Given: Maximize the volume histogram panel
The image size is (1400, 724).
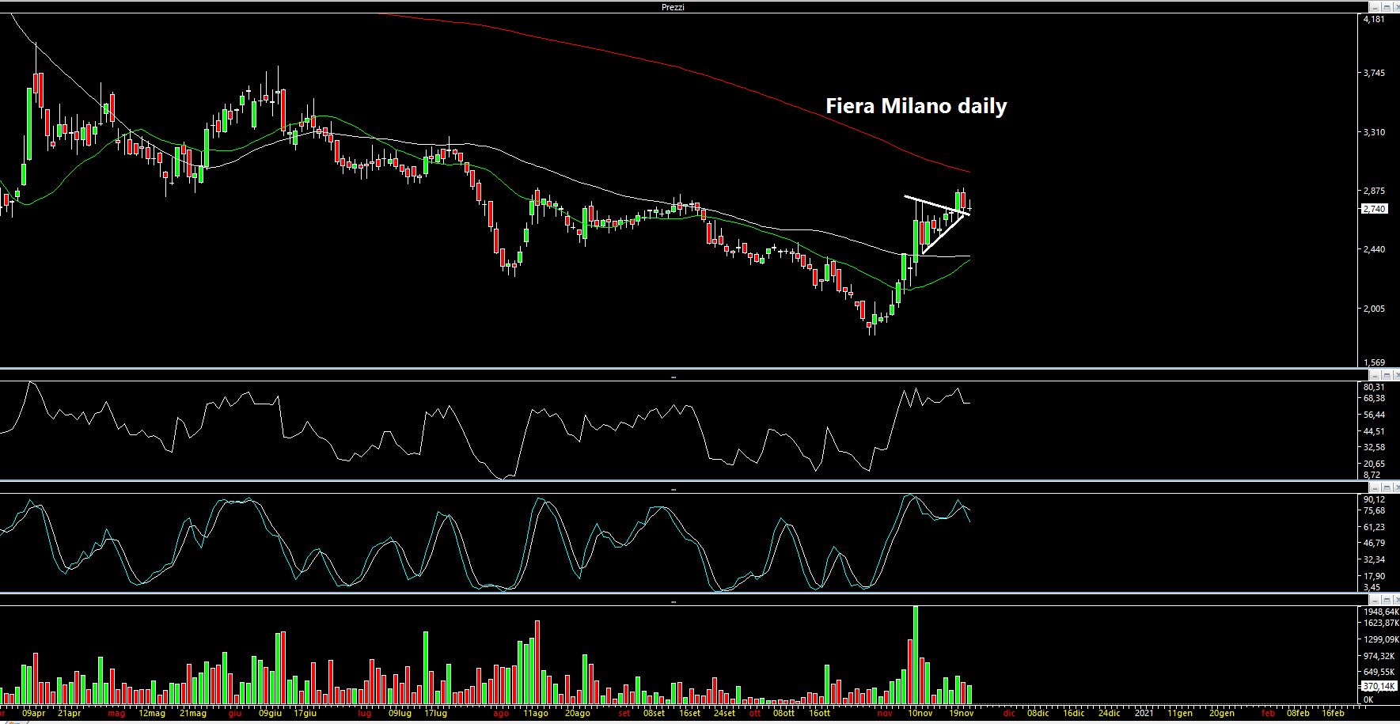Looking at the screenshot, I should coord(1387,600).
